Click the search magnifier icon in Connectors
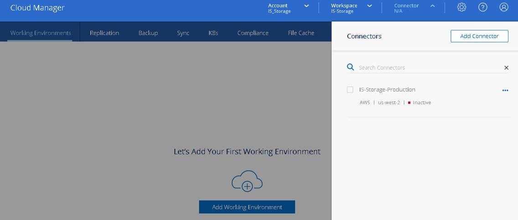Image resolution: width=518 pixels, height=220 pixels. tap(350, 67)
